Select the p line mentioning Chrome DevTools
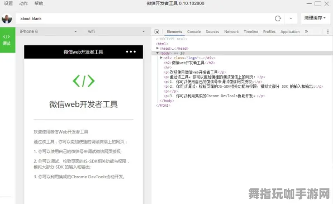This screenshot has height=204, width=333. pyautogui.click(x=214, y=96)
